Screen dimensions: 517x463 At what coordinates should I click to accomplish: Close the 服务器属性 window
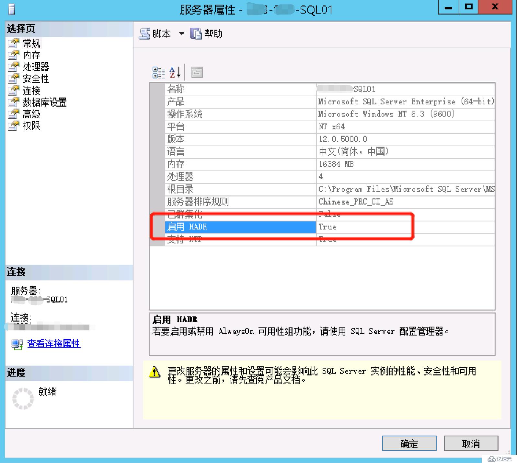coord(495,7)
